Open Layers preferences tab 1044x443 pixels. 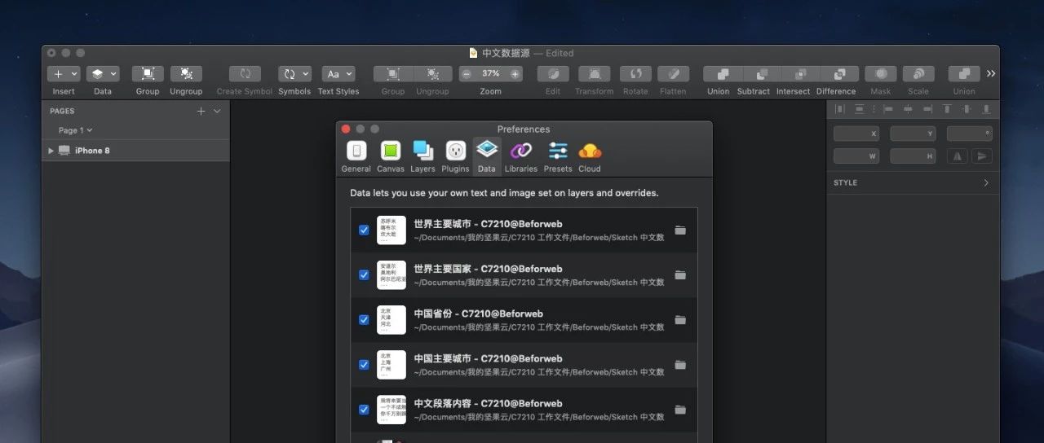tap(422, 156)
